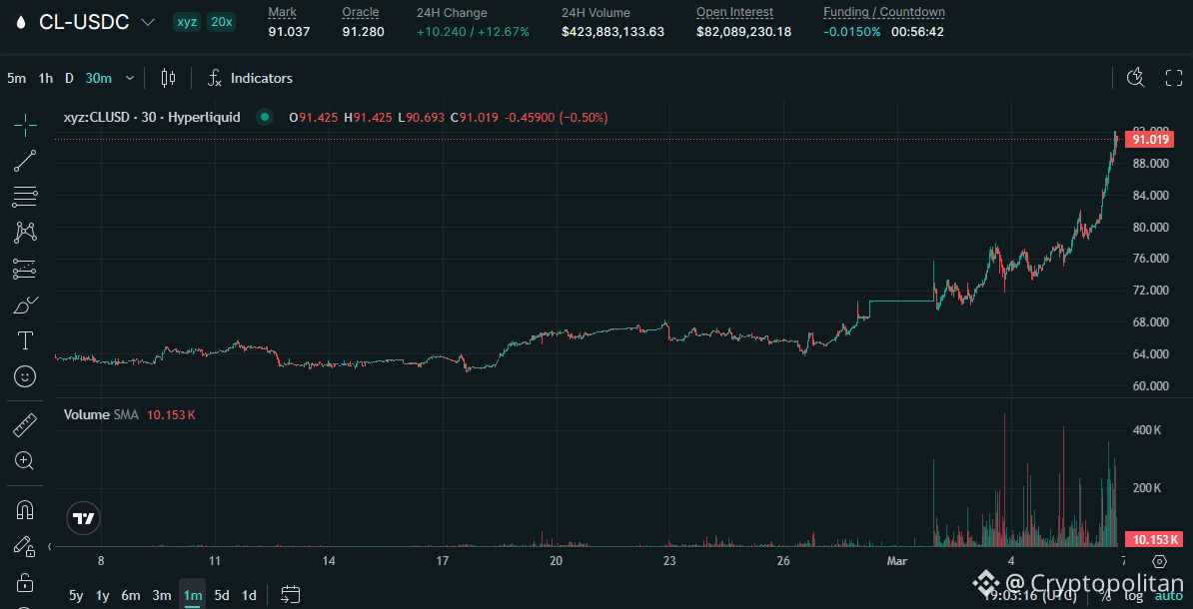Open the CL-USDC symbol dropdown
The image size is (1193, 609).
point(146,21)
